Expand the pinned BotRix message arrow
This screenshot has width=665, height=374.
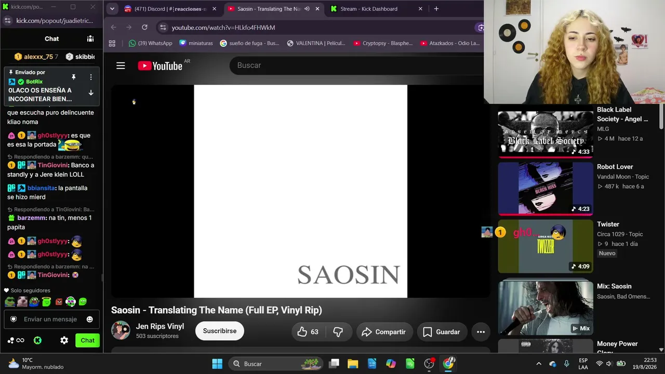tap(90, 93)
